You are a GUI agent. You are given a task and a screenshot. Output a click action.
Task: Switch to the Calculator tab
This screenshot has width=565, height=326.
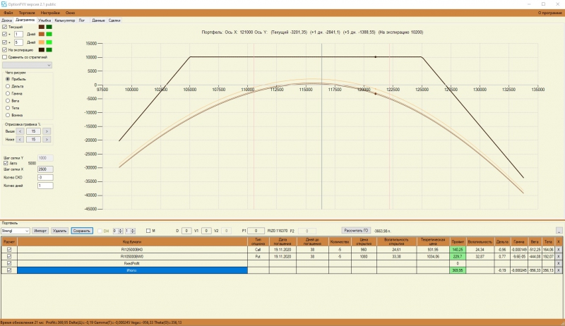pos(65,20)
